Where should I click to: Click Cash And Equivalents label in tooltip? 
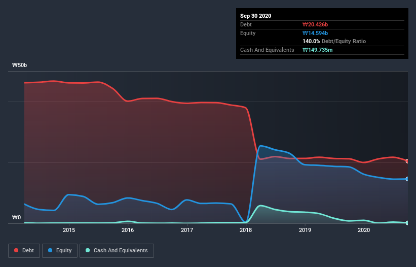[x=267, y=50]
